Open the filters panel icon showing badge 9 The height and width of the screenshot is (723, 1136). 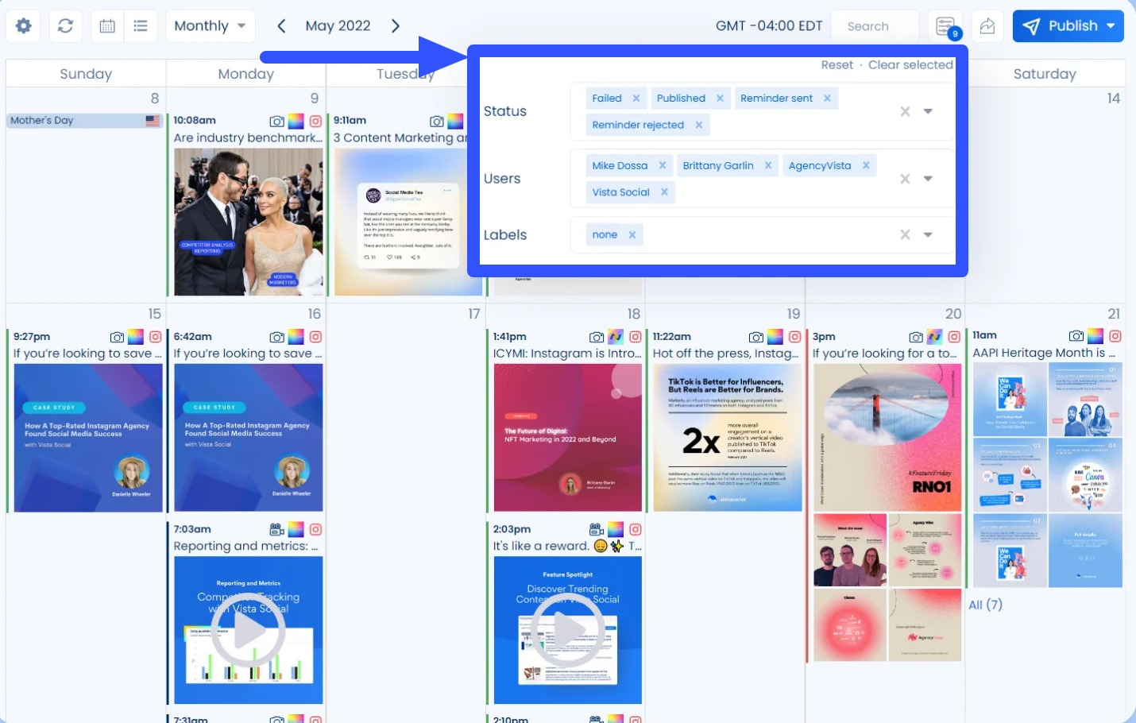click(946, 25)
